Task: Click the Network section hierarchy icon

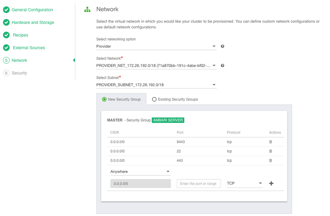Action: click(87, 10)
